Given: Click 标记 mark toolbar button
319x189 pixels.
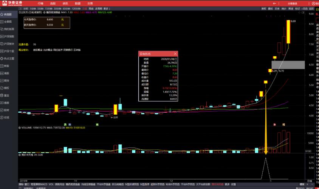Looking at the screenshot, I should pos(297,9).
